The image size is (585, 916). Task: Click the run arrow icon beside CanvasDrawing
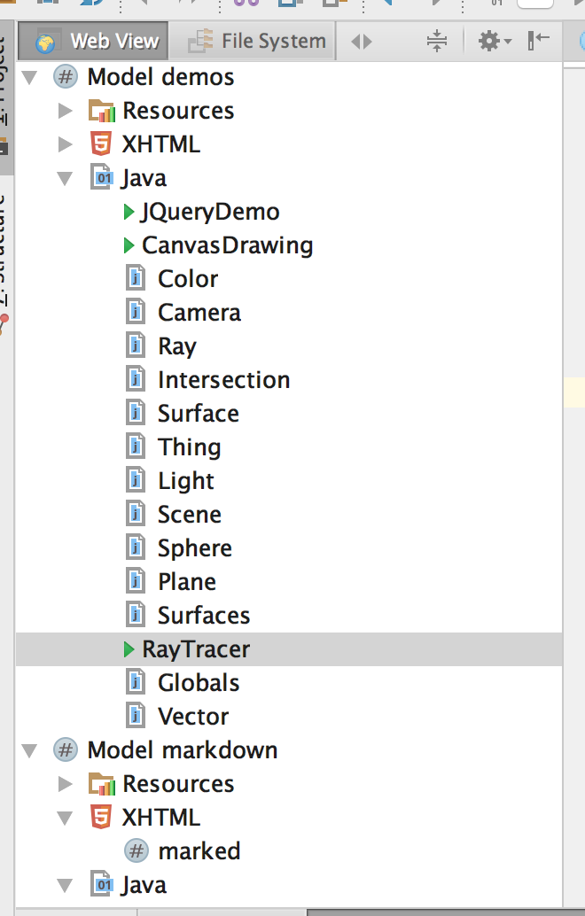[x=129, y=245]
